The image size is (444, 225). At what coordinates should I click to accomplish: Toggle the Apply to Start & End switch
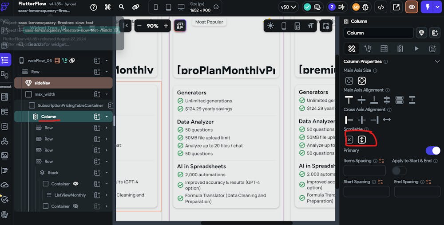click(x=399, y=171)
